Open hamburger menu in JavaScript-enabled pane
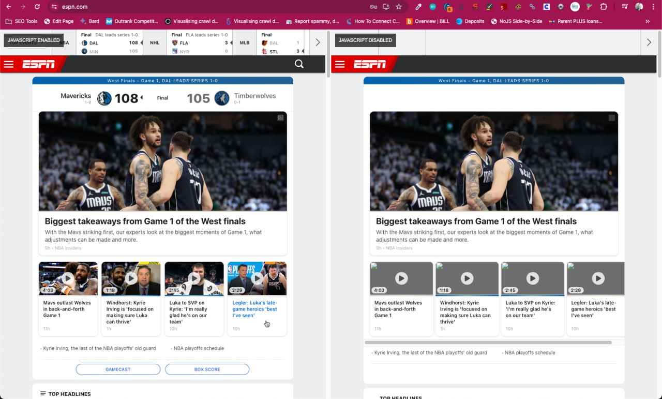The width and height of the screenshot is (662, 399). point(9,64)
